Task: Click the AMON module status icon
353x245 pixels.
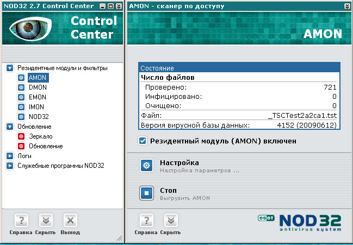Action: (x=21, y=78)
